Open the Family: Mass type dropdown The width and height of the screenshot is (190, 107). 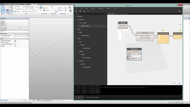19,28
